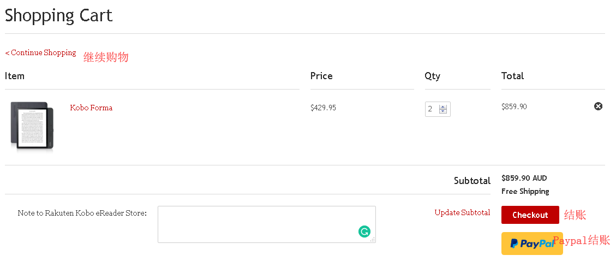Click the Free Shipping label
Viewport: 616px width, 261px height.
(525, 191)
